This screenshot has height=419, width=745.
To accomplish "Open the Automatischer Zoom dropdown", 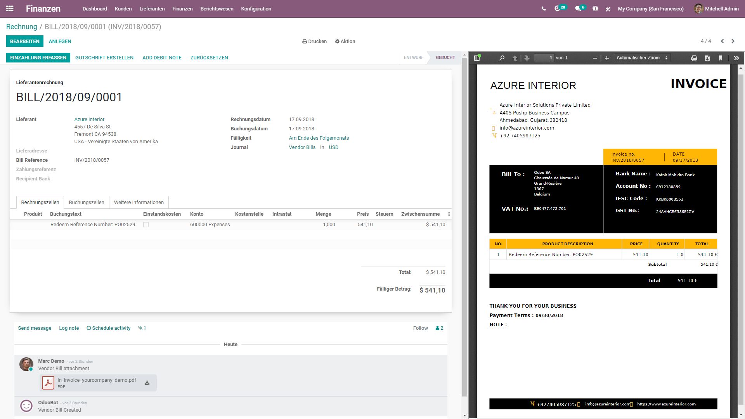I will click(x=642, y=58).
